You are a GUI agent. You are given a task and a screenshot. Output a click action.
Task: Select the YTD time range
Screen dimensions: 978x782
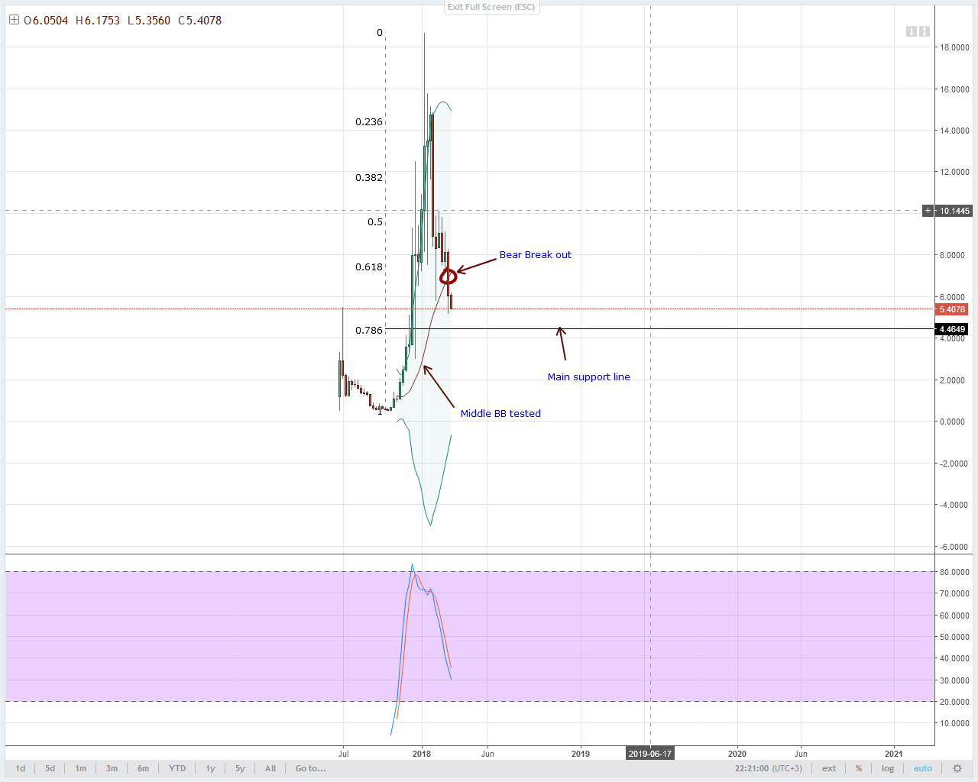177,768
